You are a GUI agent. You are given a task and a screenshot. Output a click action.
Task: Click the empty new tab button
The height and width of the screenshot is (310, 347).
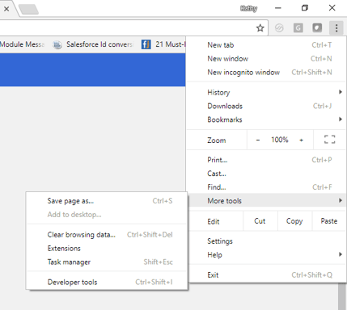[x=28, y=9]
